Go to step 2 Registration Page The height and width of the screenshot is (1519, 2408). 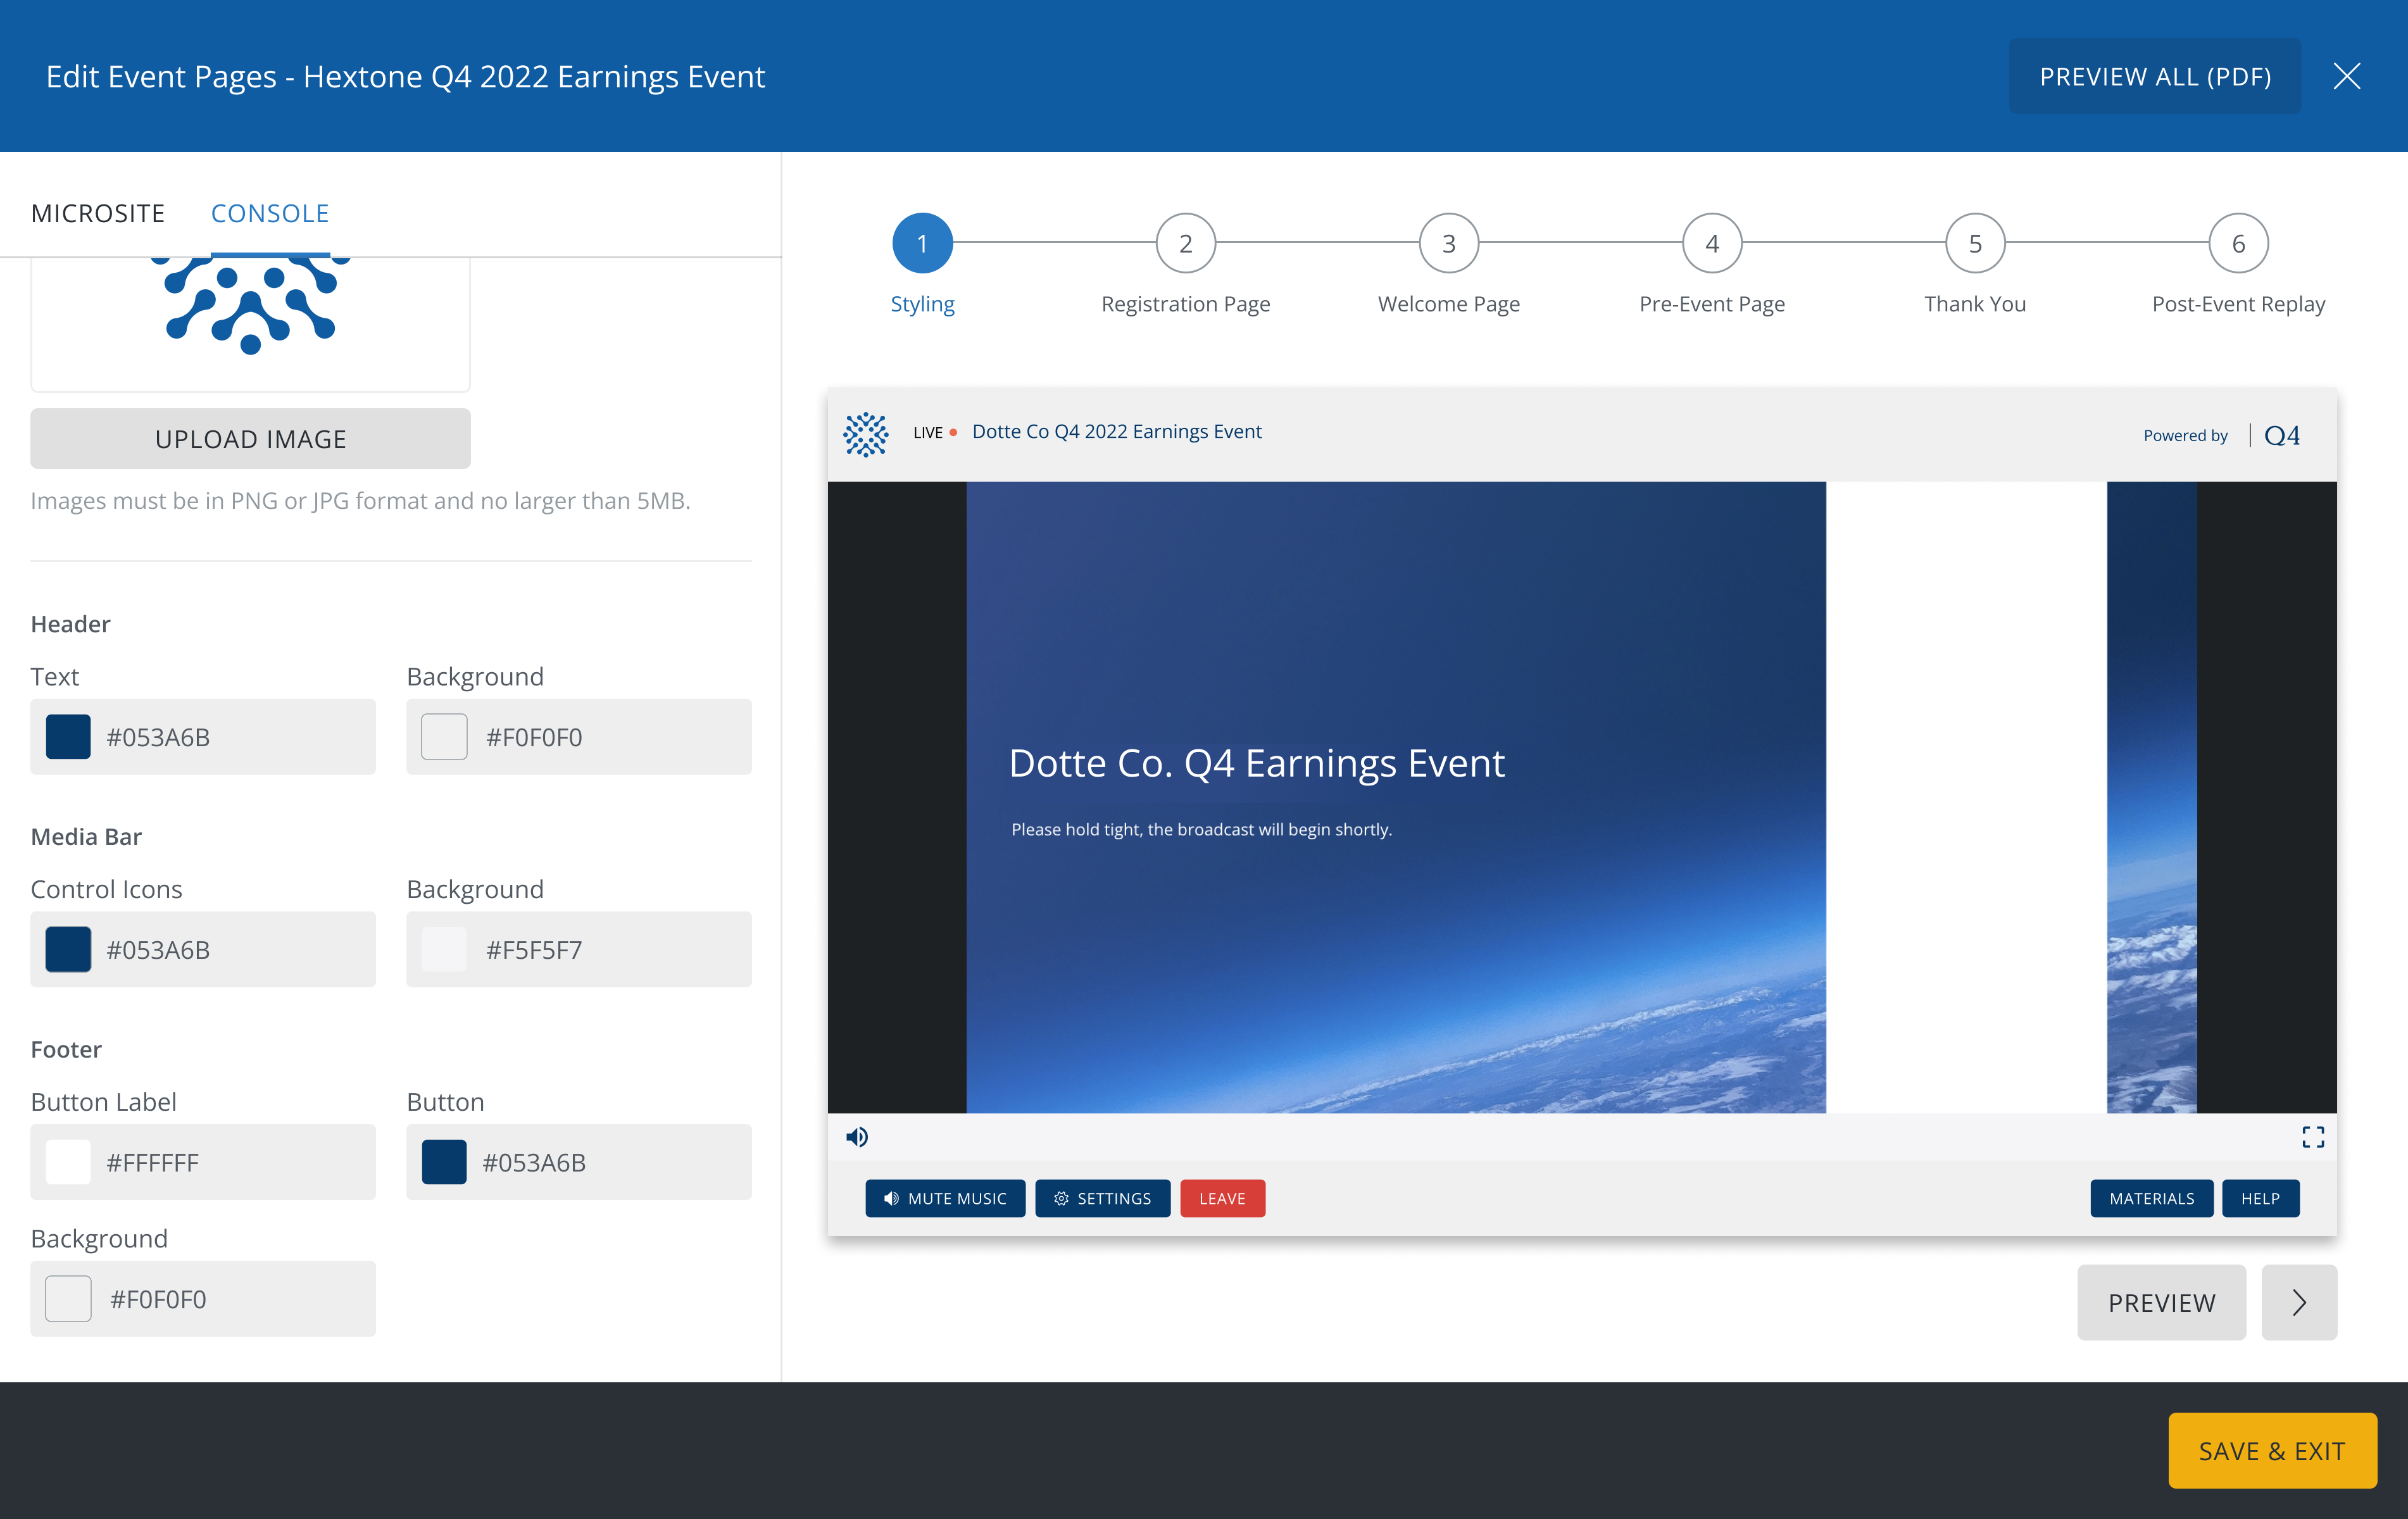point(1185,243)
